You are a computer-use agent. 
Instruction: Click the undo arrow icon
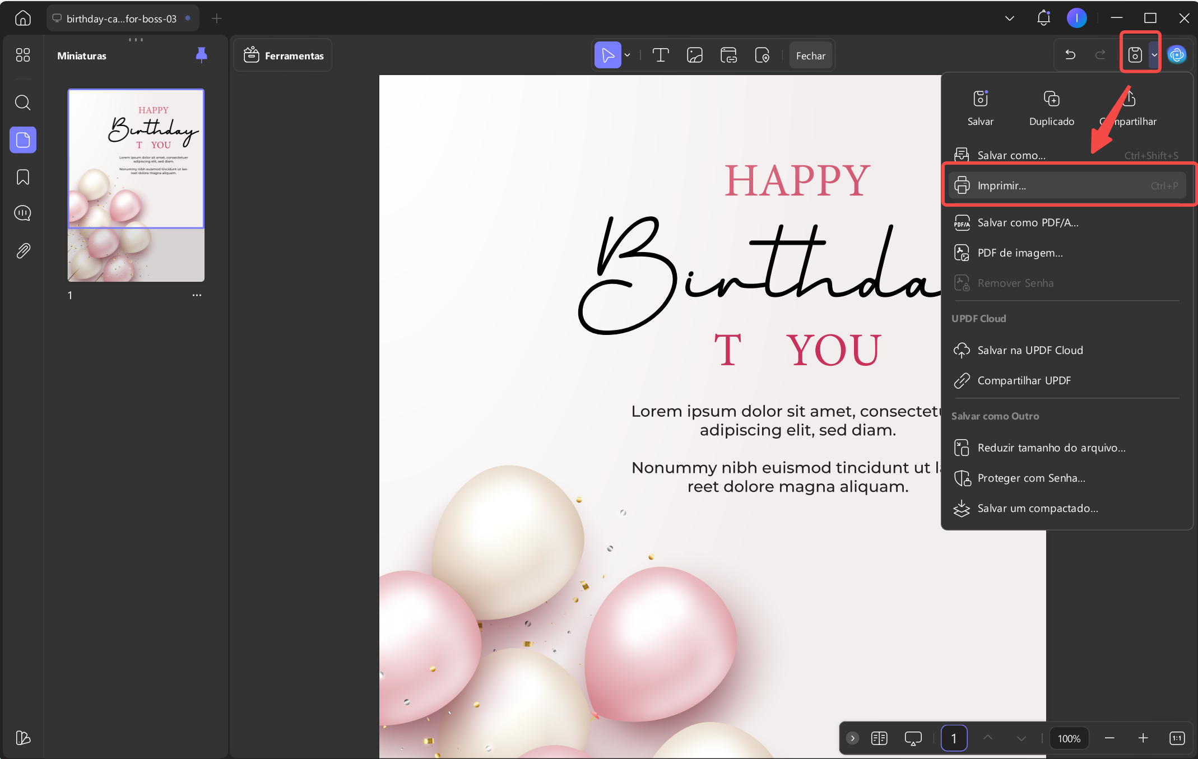tap(1070, 55)
